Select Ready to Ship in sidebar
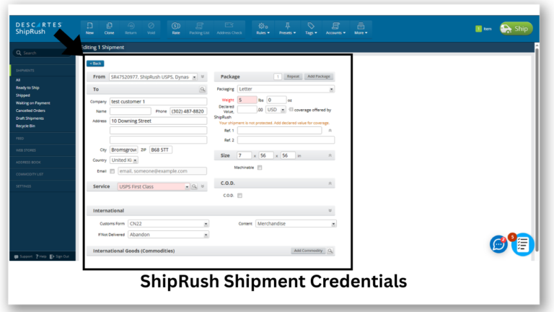Image resolution: width=554 pixels, height=312 pixels. tap(27, 87)
